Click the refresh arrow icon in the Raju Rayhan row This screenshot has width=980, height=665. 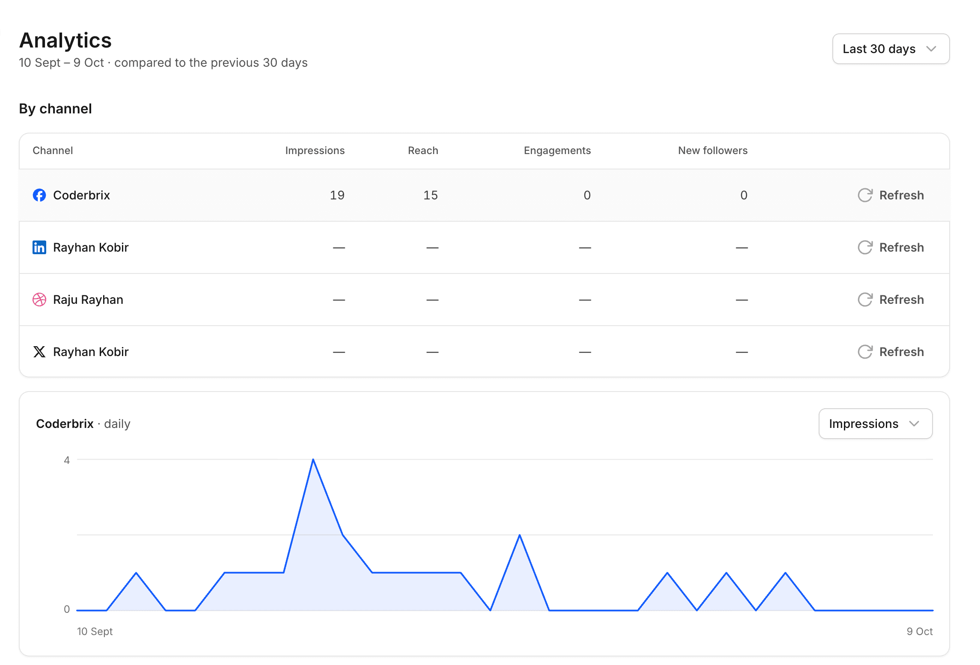[x=865, y=300]
